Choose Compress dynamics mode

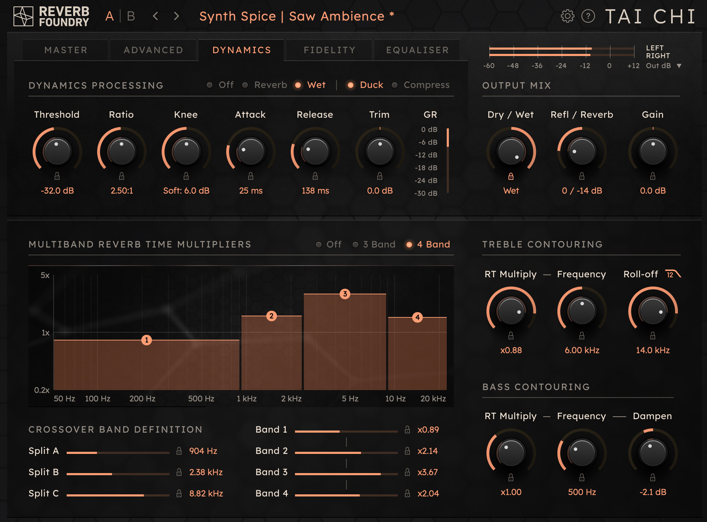421,85
